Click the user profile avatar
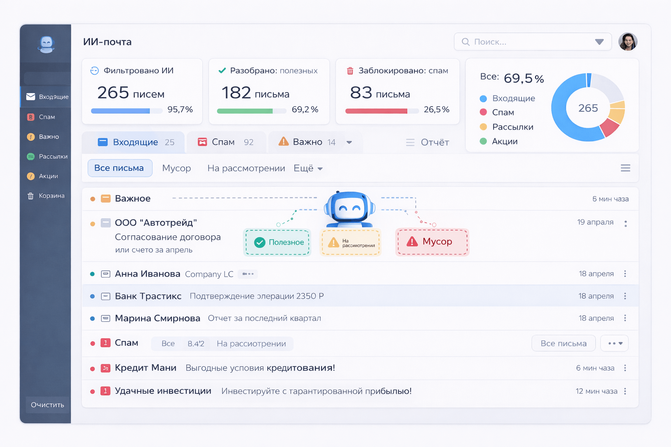This screenshot has height=447, width=671. [x=628, y=42]
